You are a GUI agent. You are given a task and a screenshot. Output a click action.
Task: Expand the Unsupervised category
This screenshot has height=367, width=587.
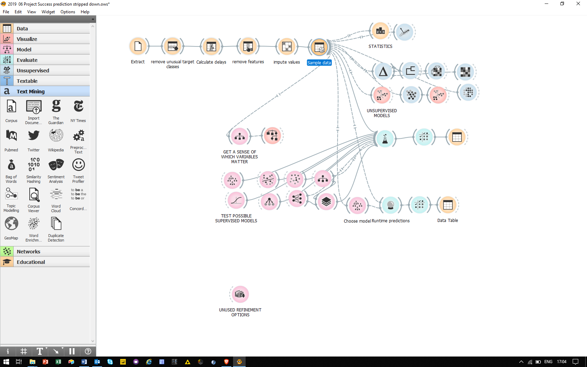45,71
